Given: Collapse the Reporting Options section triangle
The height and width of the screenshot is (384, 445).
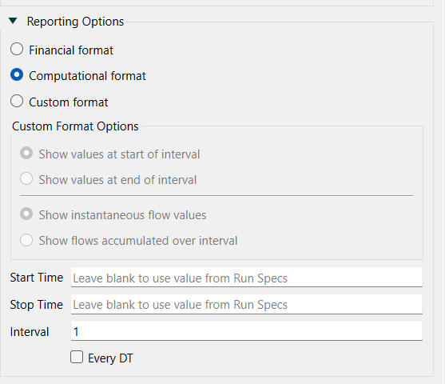Looking at the screenshot, I should pos(13,21).
